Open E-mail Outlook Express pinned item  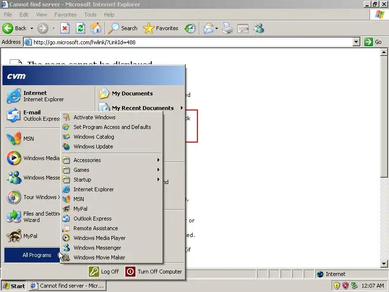point(34,115)
